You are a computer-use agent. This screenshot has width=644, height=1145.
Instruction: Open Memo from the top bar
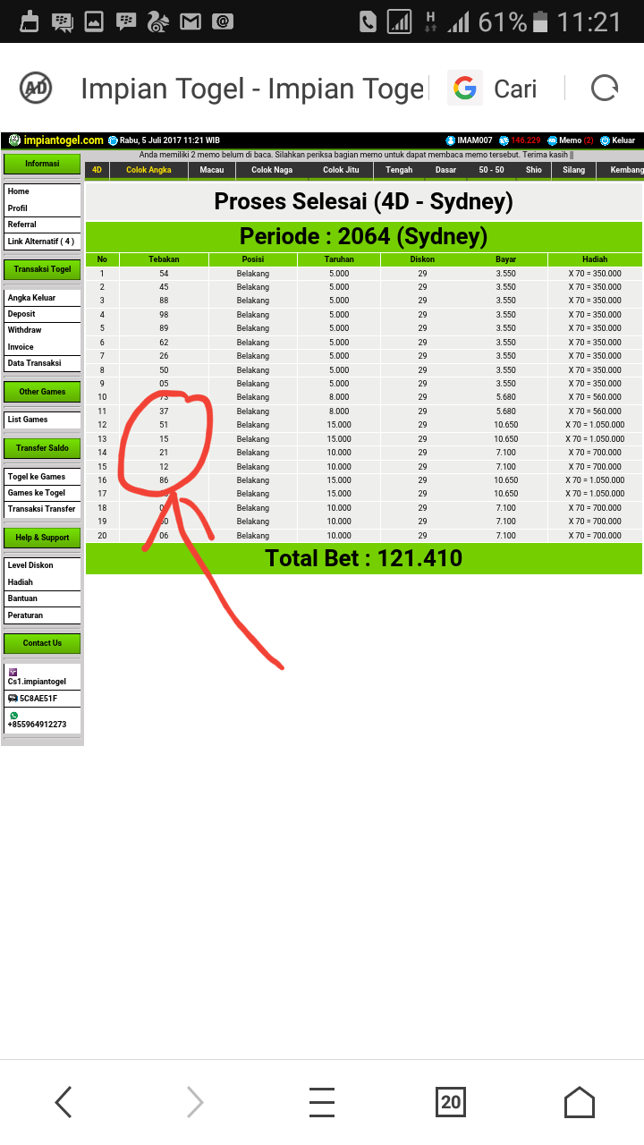[x=570, y=140]
